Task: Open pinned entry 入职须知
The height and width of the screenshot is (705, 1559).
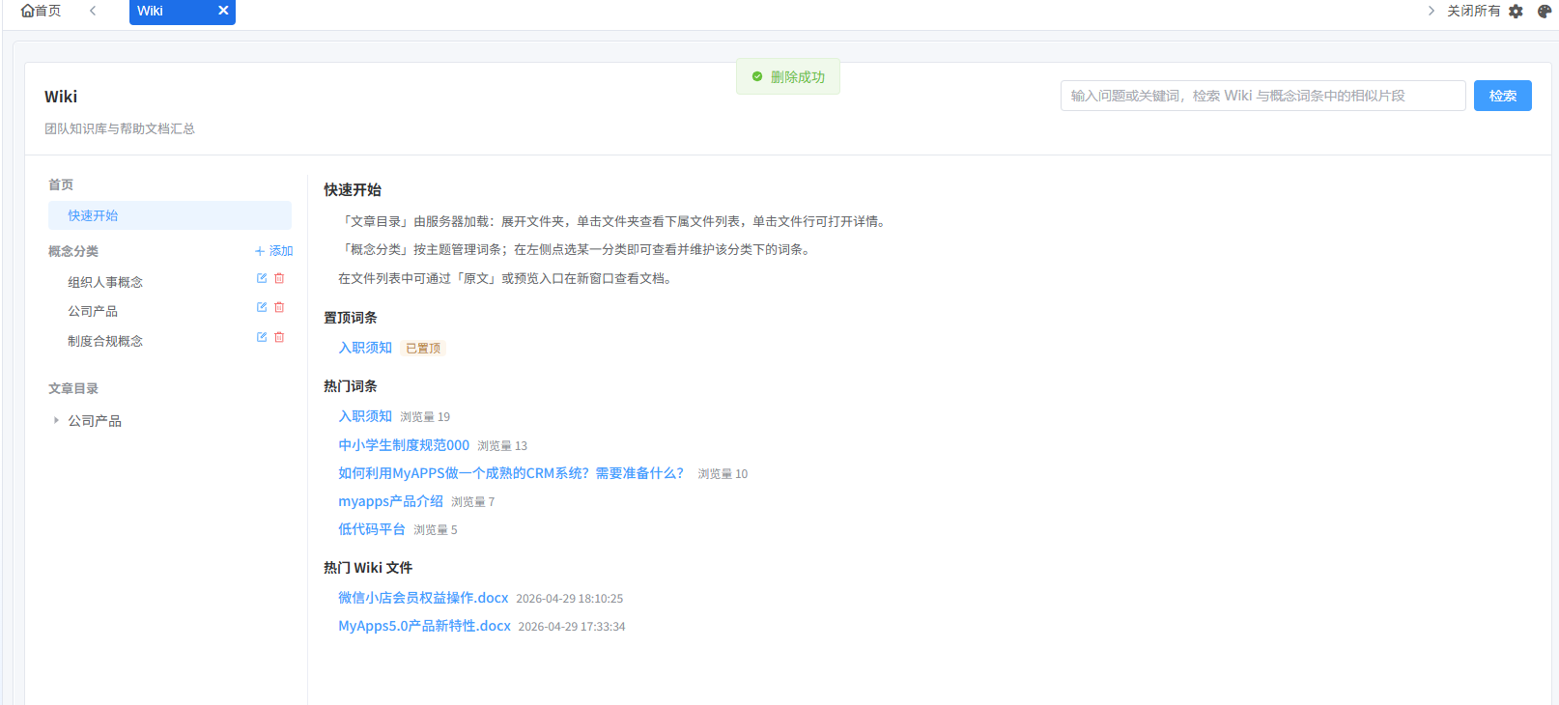Action: coord(365,348)
